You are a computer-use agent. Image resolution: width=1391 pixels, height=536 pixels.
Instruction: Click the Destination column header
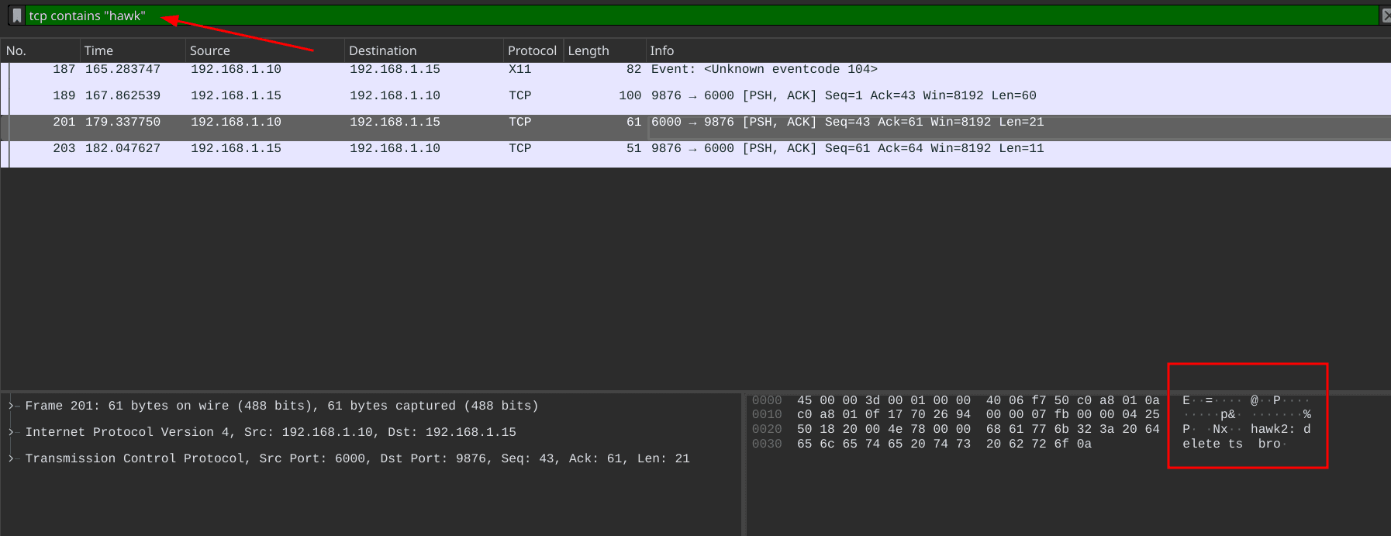pyautogui.click(x=382, y=50)
